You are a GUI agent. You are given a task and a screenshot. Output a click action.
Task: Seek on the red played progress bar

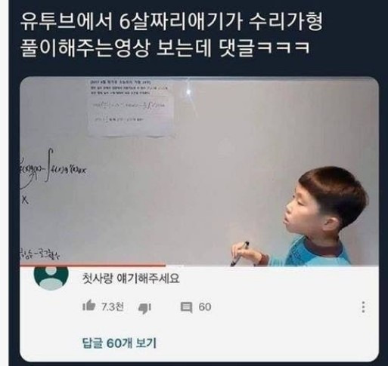[x=93, y=265]
